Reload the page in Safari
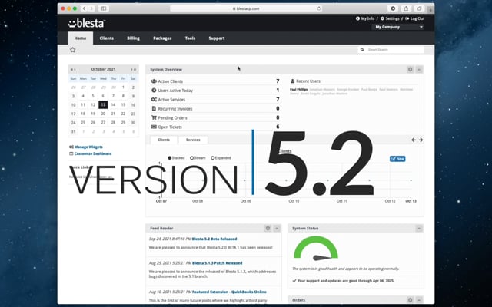The image size is (492, 307). 319,8
